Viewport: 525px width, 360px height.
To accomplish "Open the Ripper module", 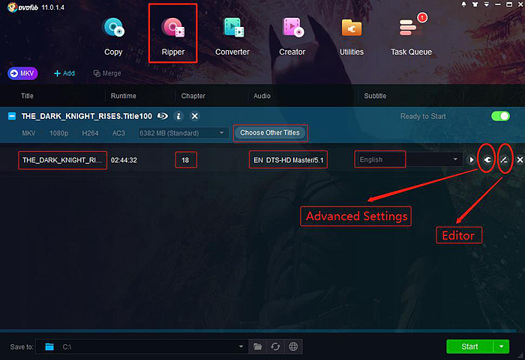I will (x=172, y=36).
